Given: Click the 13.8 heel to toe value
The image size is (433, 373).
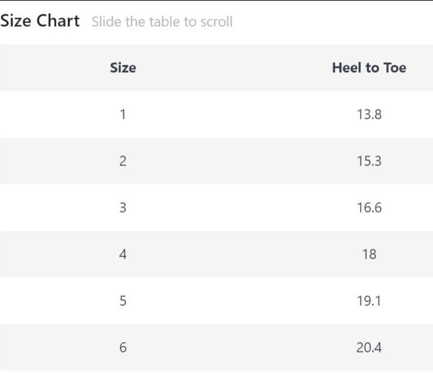Looking at the screenshot, I should 369,114.
